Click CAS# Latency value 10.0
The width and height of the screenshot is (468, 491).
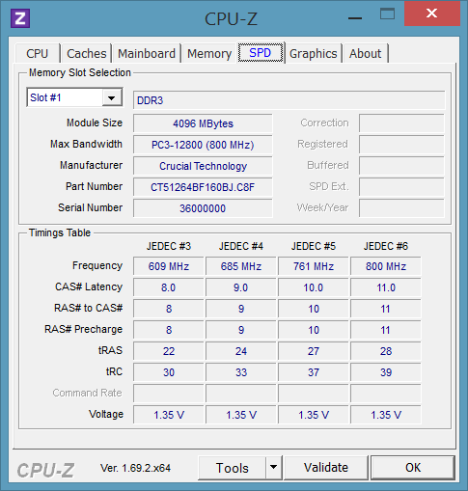tap(314, 287)
